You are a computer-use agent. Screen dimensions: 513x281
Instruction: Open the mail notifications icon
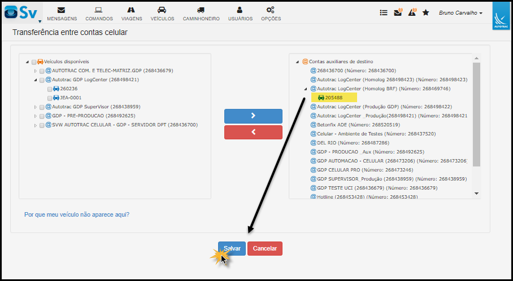(x=398, y=12)
